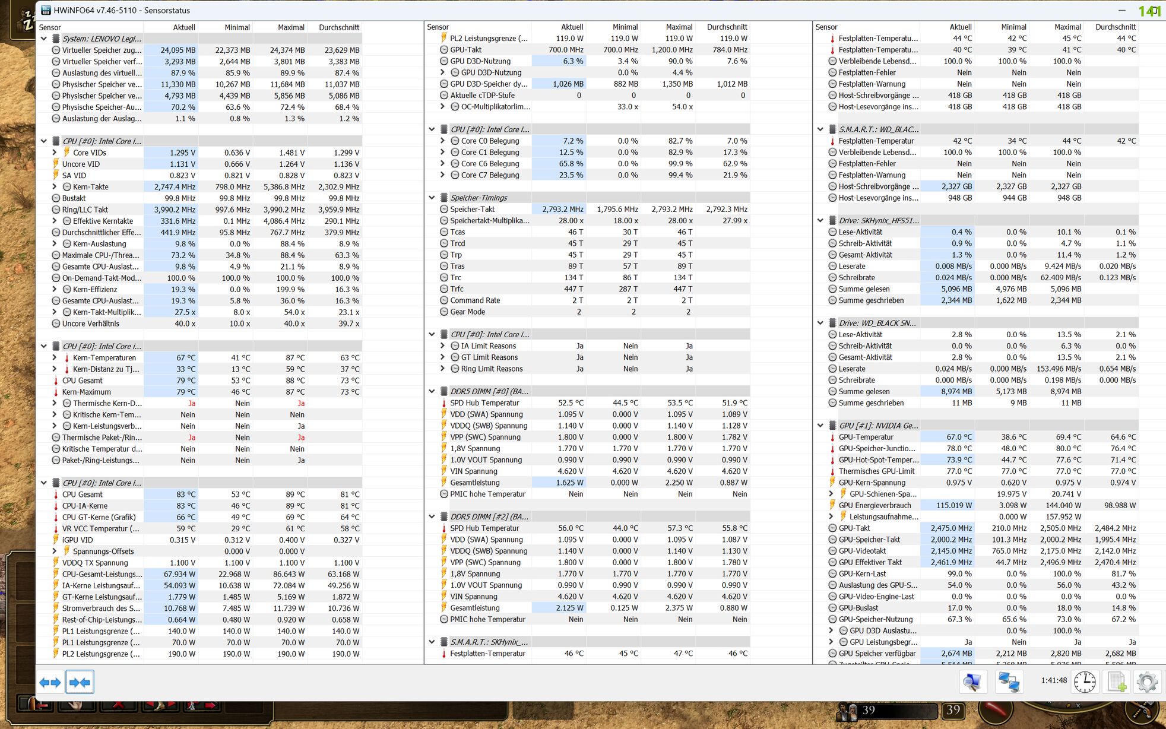Viewport: 1166px width, 729px height.
Task: Expand the Core C0 Belegung row
Action: [442, 141]
